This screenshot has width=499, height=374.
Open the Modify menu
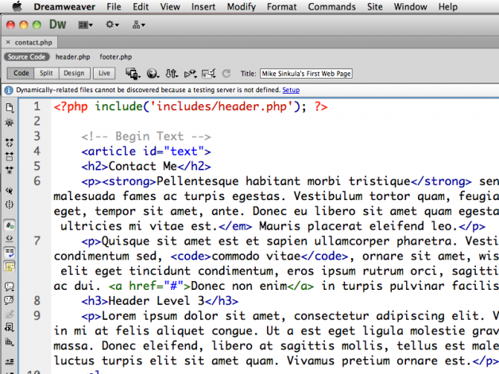(x=242, y=6)
